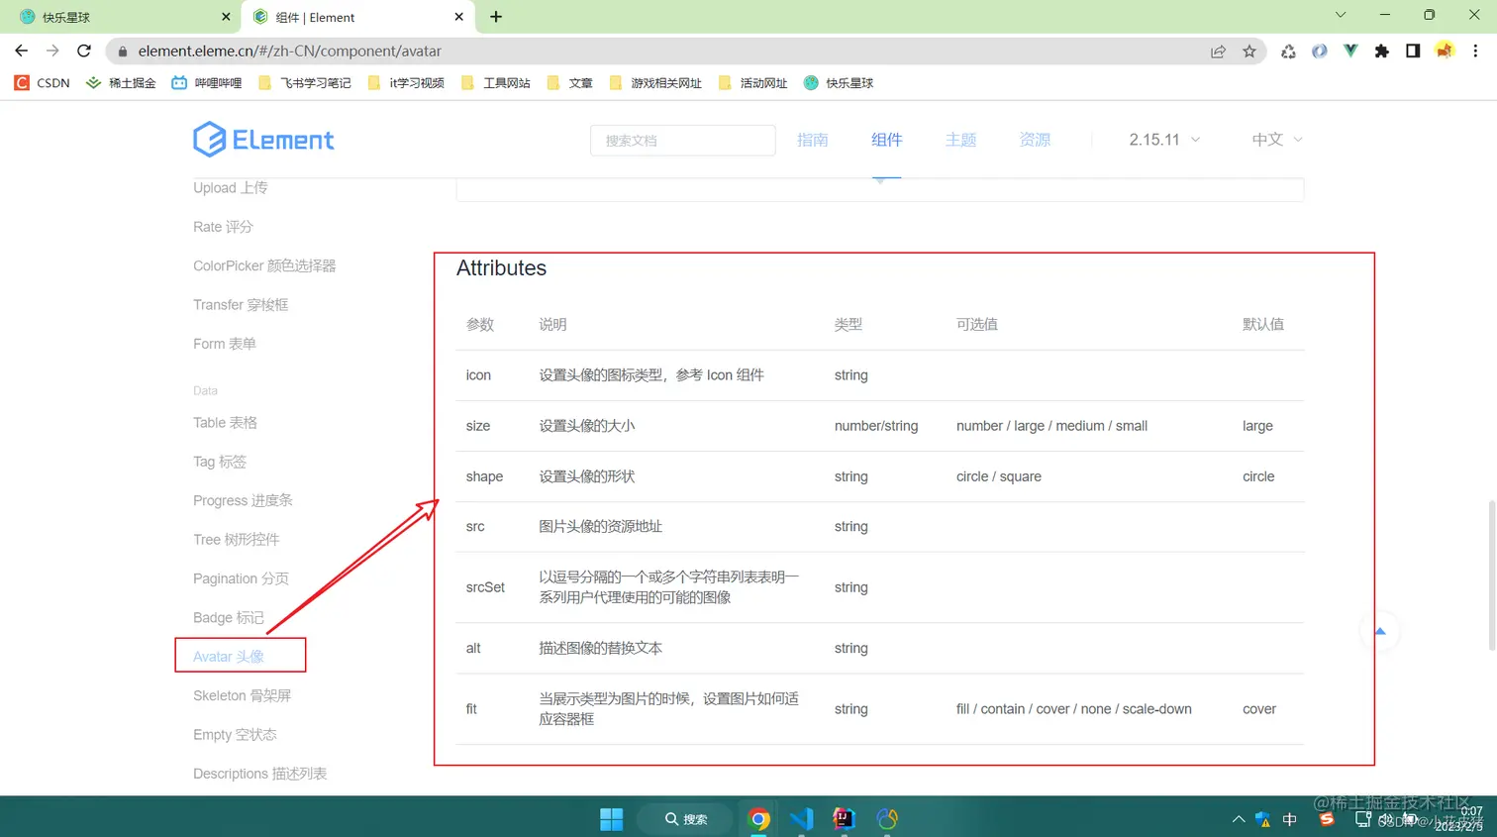The image size is (1497, 837).
Task: Go to Skeleton 骨架屏 component
Action: tap(243, 695)
